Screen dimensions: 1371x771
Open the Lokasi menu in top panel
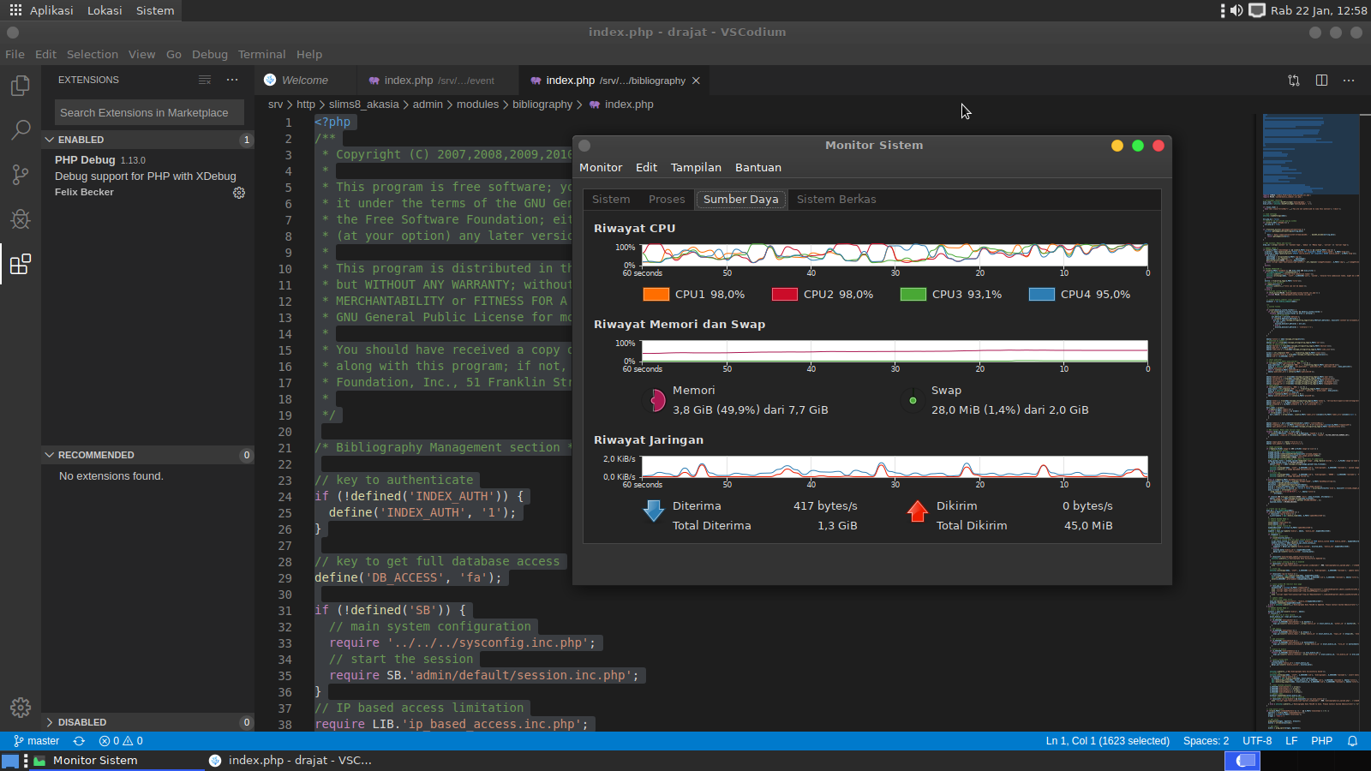(105, 10)
